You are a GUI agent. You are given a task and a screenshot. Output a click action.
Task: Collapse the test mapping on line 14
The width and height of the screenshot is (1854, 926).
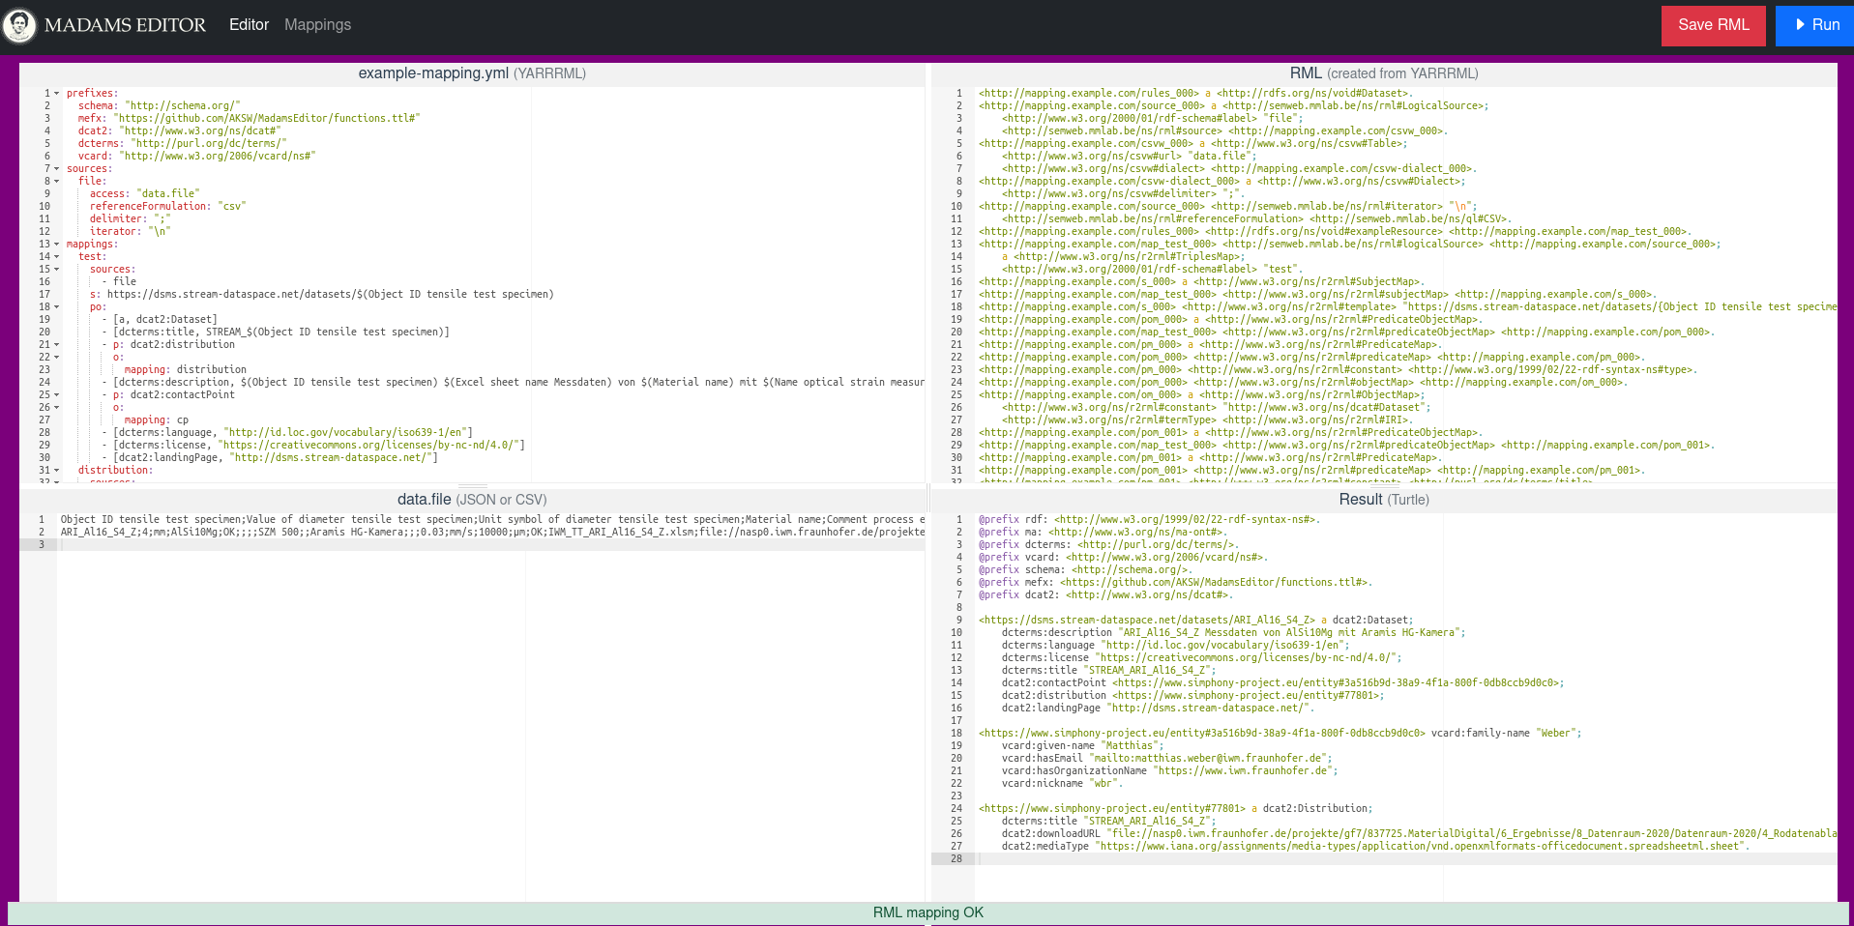56,257
